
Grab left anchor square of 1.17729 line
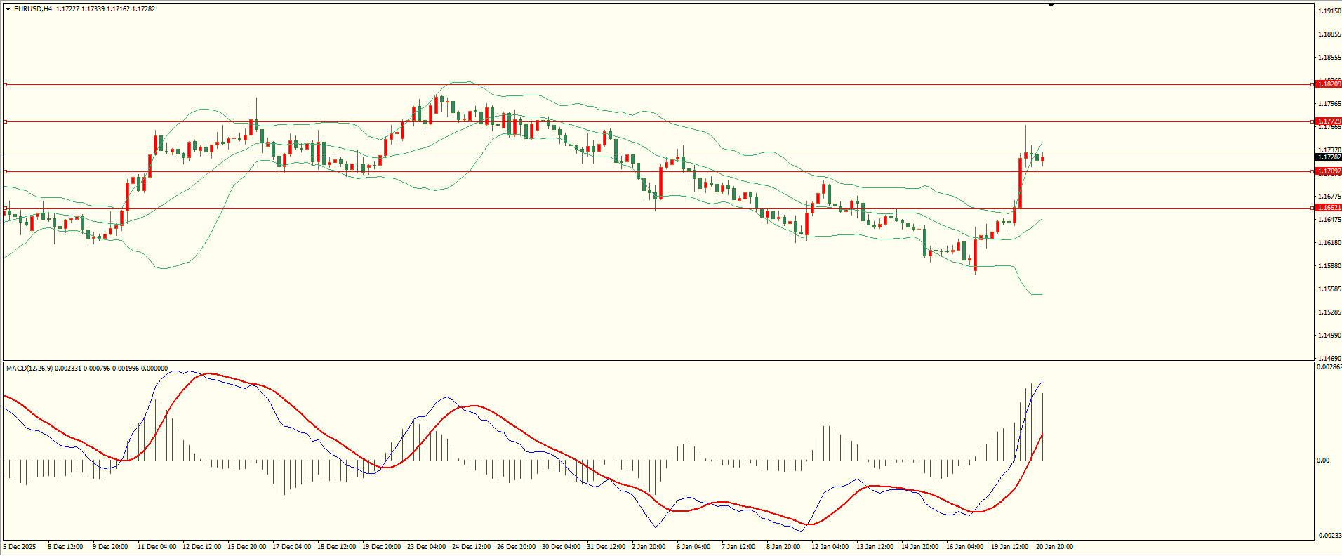pos(5,121)
